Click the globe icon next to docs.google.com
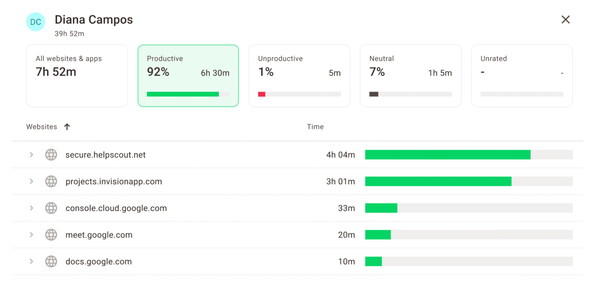Screen dimensions: 599x287 51,261
